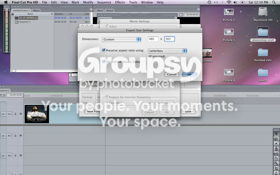Switch to the Filters tab in Viewer
Image resolution: width=280 pixels, height=175 pixels.
100,11
